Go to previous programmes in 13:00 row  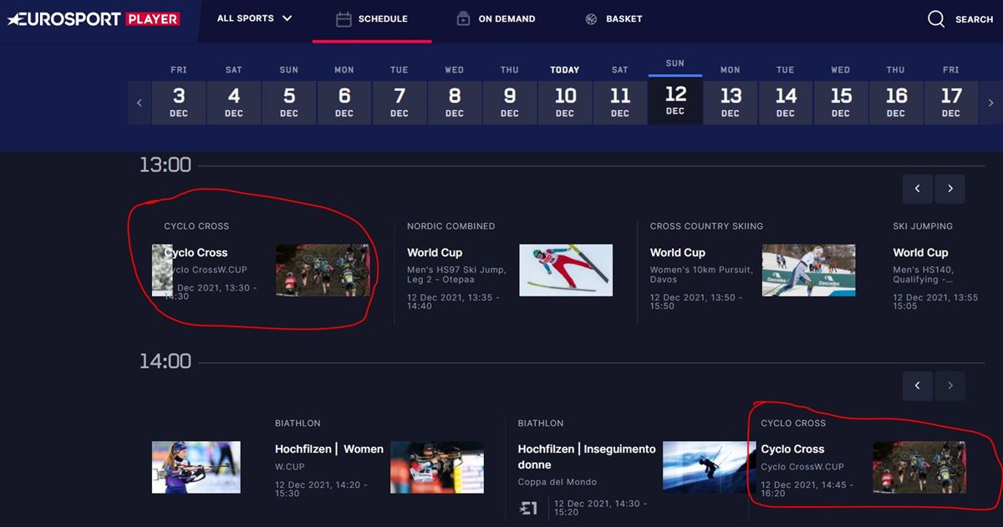918,189
